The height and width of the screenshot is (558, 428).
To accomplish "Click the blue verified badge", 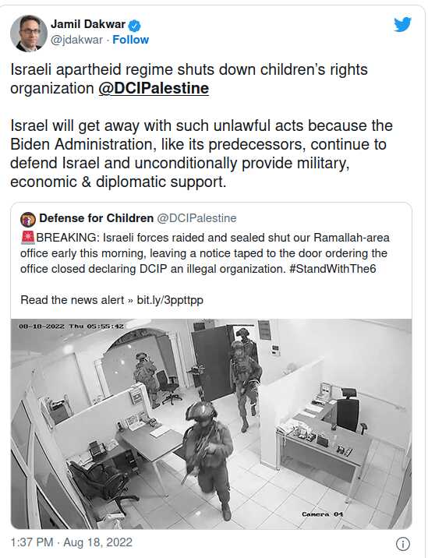I will click(135, 25).
